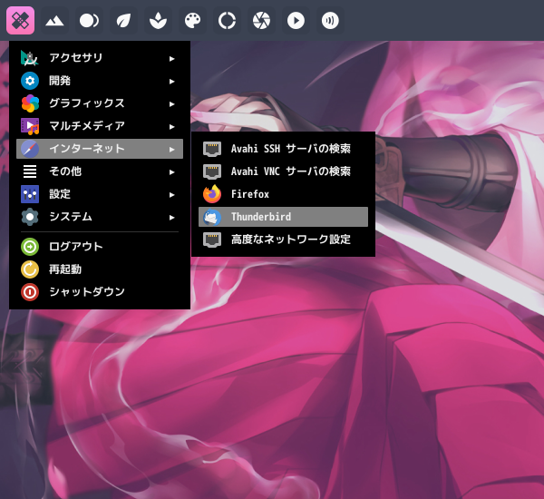The image size is (544, 499).
Task: Click the green ログアウト icon
Action: pos(30,247)
